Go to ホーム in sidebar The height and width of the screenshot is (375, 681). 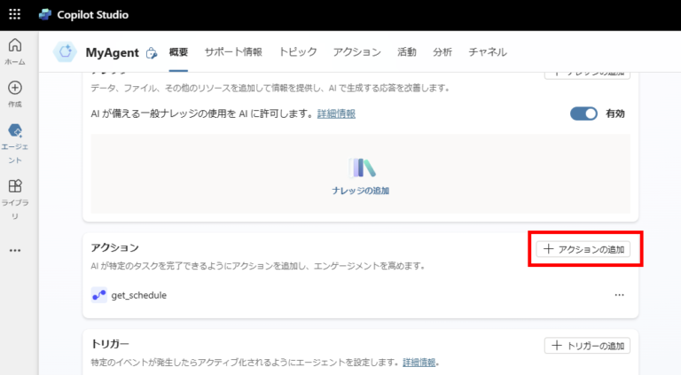click(x=15, y=51)
